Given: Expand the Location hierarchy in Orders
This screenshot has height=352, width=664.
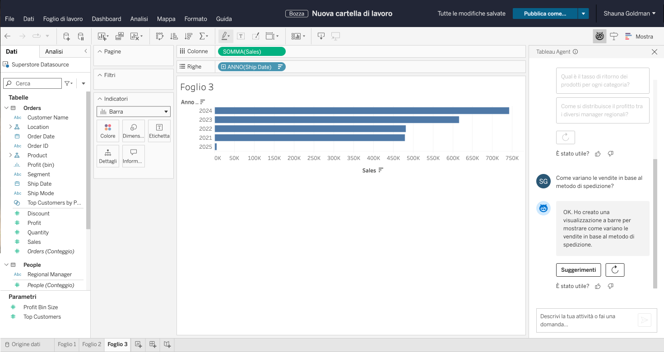Looking at the screenshot, I should (x=10, y=127).
